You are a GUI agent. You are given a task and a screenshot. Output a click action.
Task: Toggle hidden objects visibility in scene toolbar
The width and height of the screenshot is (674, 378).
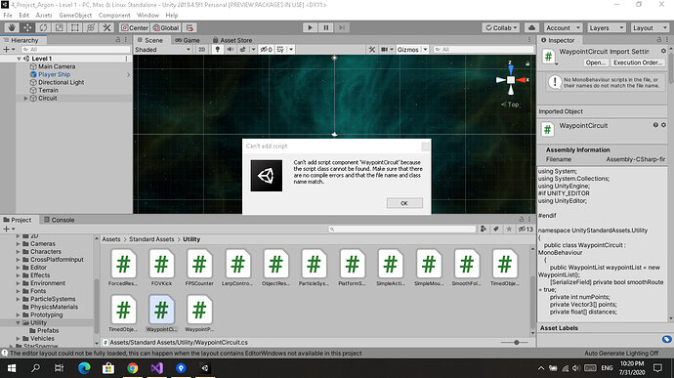[266, 50]
